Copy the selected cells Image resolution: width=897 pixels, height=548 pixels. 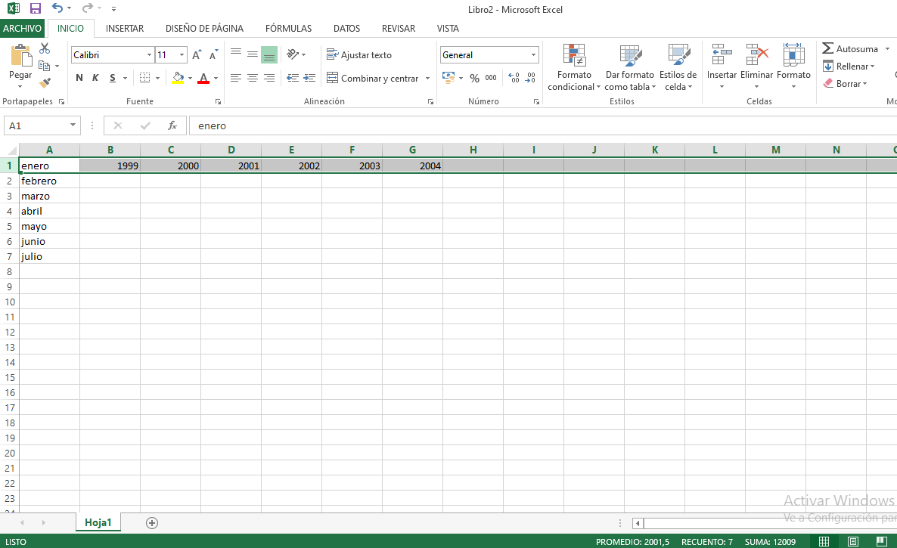pos(44,66)
